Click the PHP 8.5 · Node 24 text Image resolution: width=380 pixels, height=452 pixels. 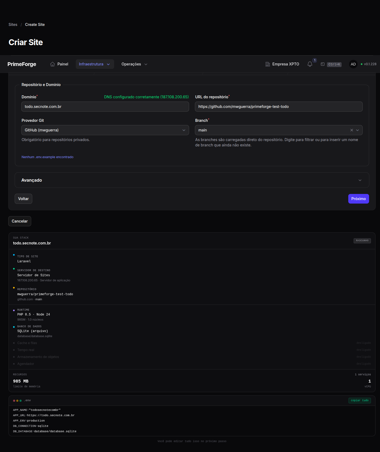tap(34, 314)
